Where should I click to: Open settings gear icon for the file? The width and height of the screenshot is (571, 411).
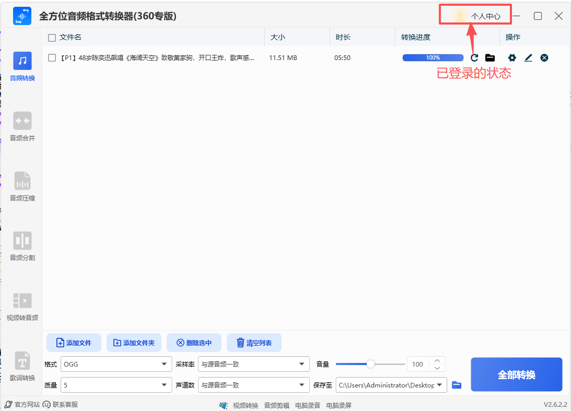pos(512,58)
